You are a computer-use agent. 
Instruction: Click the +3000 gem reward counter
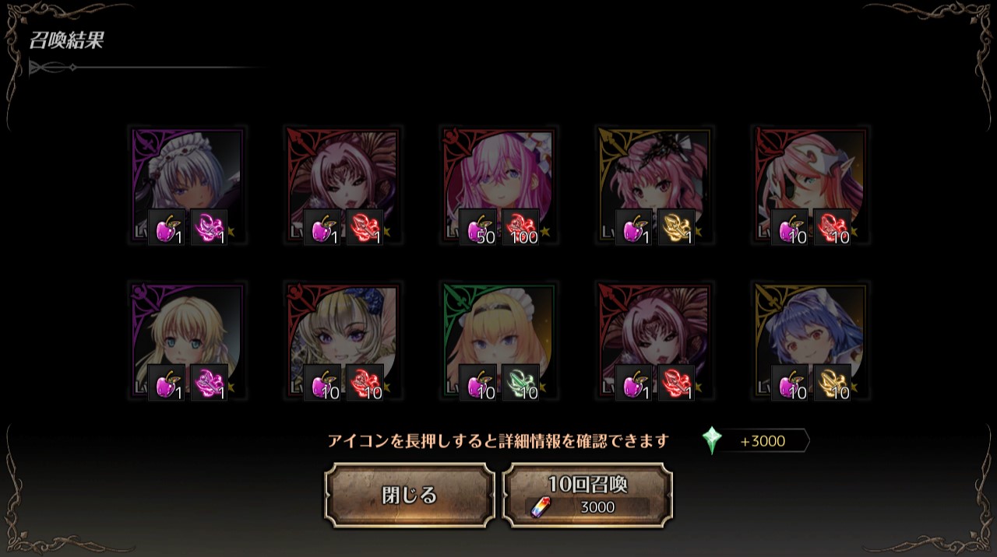[763, 441]
